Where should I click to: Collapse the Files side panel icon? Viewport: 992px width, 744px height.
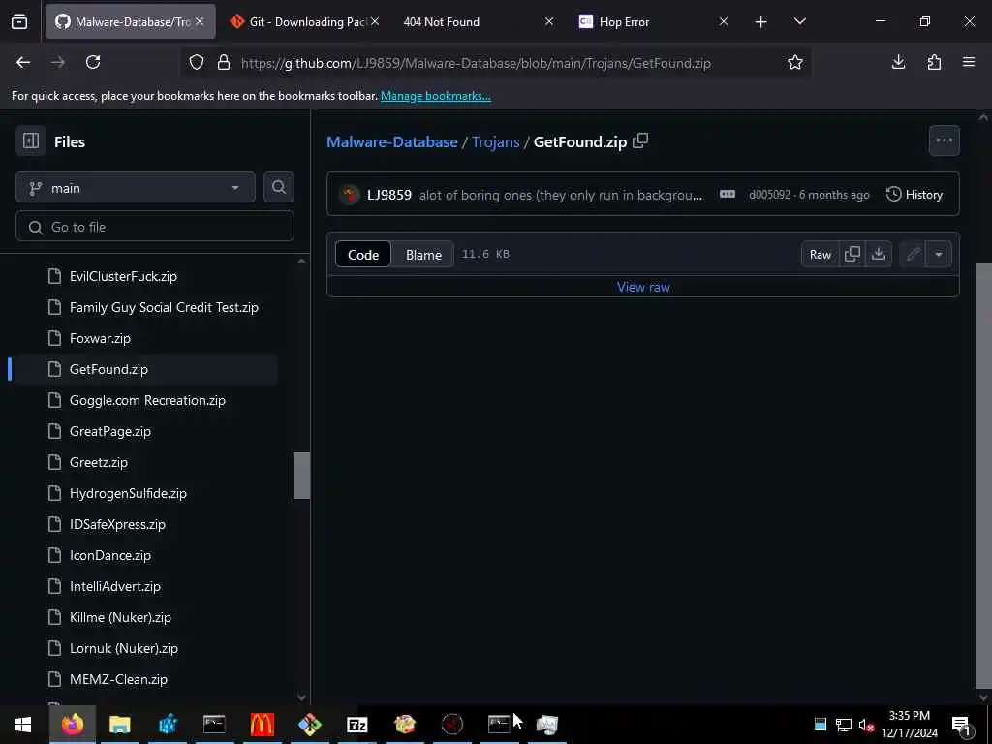point(31,140)
